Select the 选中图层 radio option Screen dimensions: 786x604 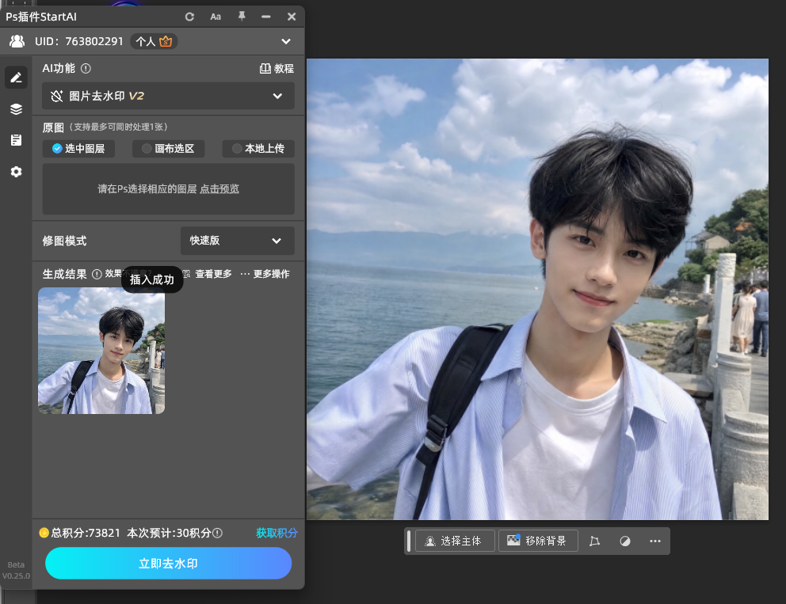tap(78, 149)
